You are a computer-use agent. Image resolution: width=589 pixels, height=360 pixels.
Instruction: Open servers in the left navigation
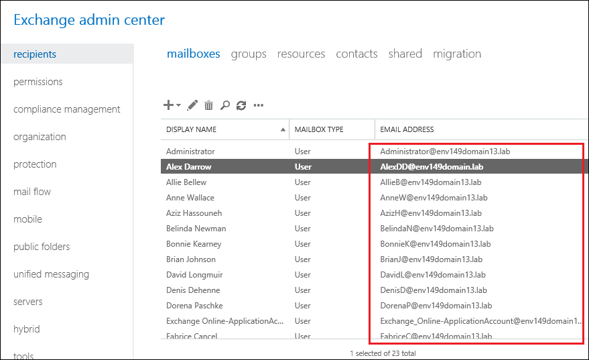(27, 302)
